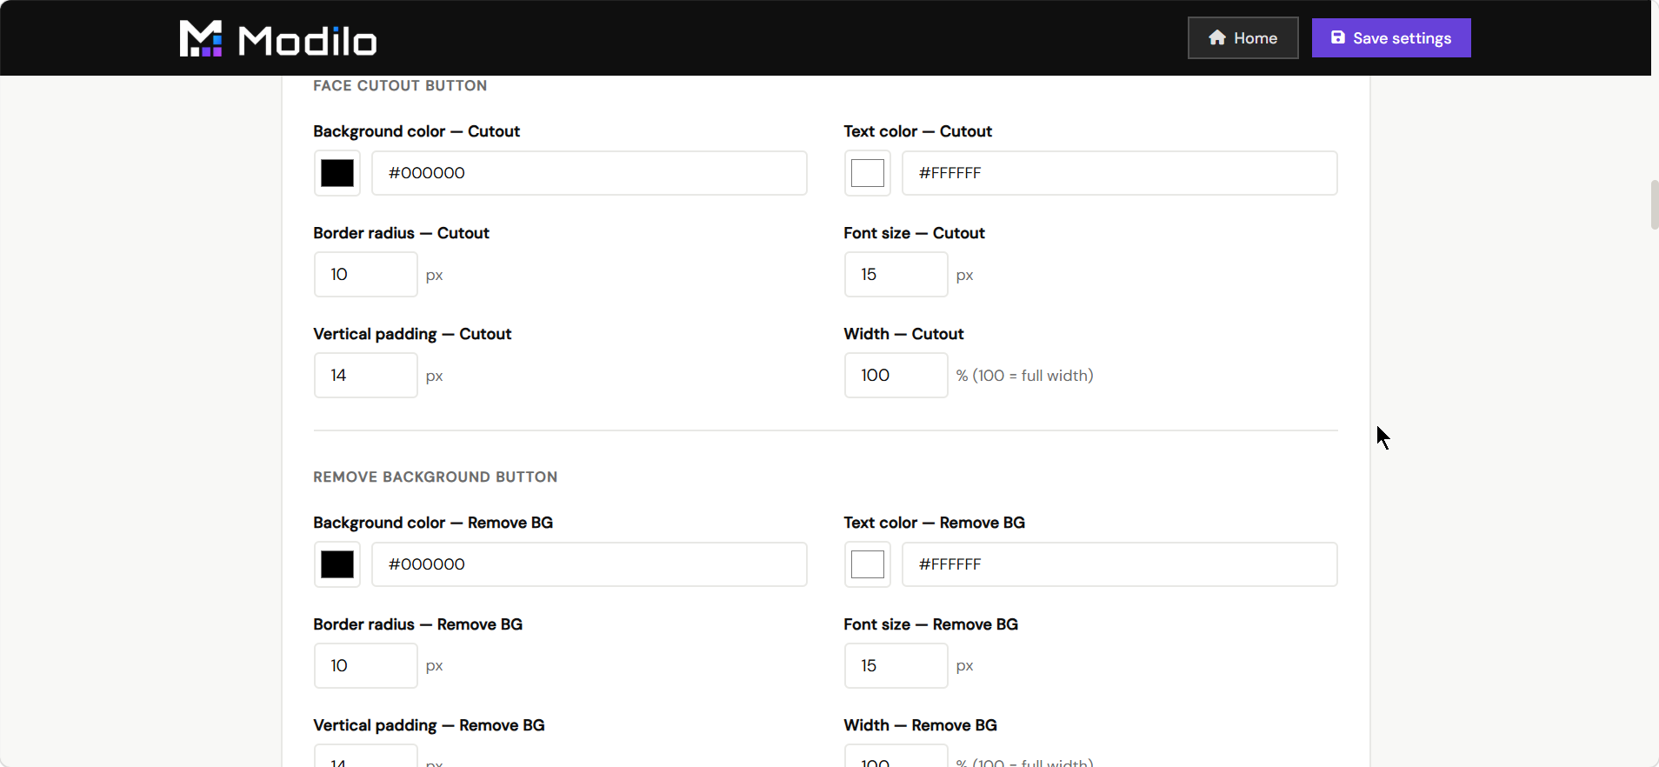Click the page vertical scrollbar thumb
This screenshot has height=767, width=1659.
coord(1655,205)
